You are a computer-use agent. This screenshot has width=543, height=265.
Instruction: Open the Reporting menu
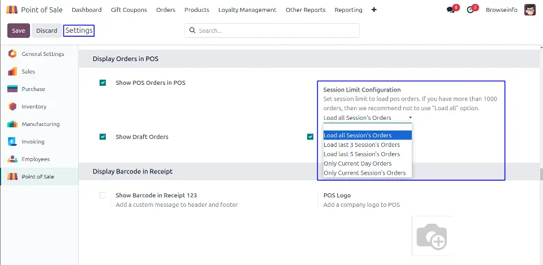[348, 10]
